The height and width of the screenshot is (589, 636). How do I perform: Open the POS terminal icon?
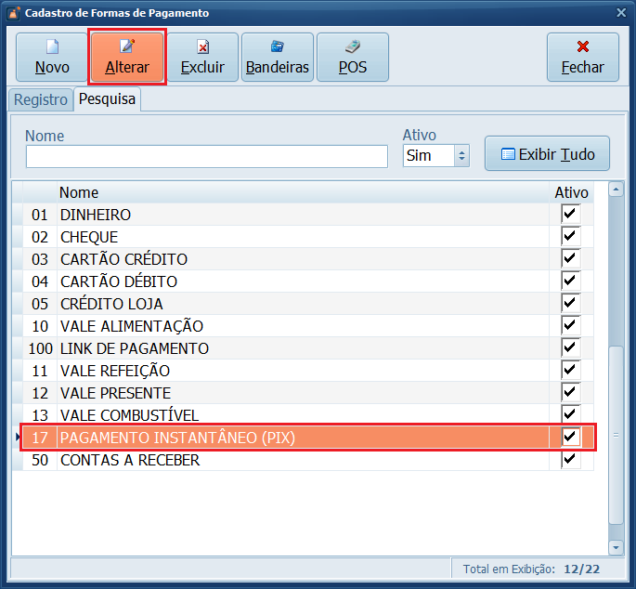coord(352,46)
